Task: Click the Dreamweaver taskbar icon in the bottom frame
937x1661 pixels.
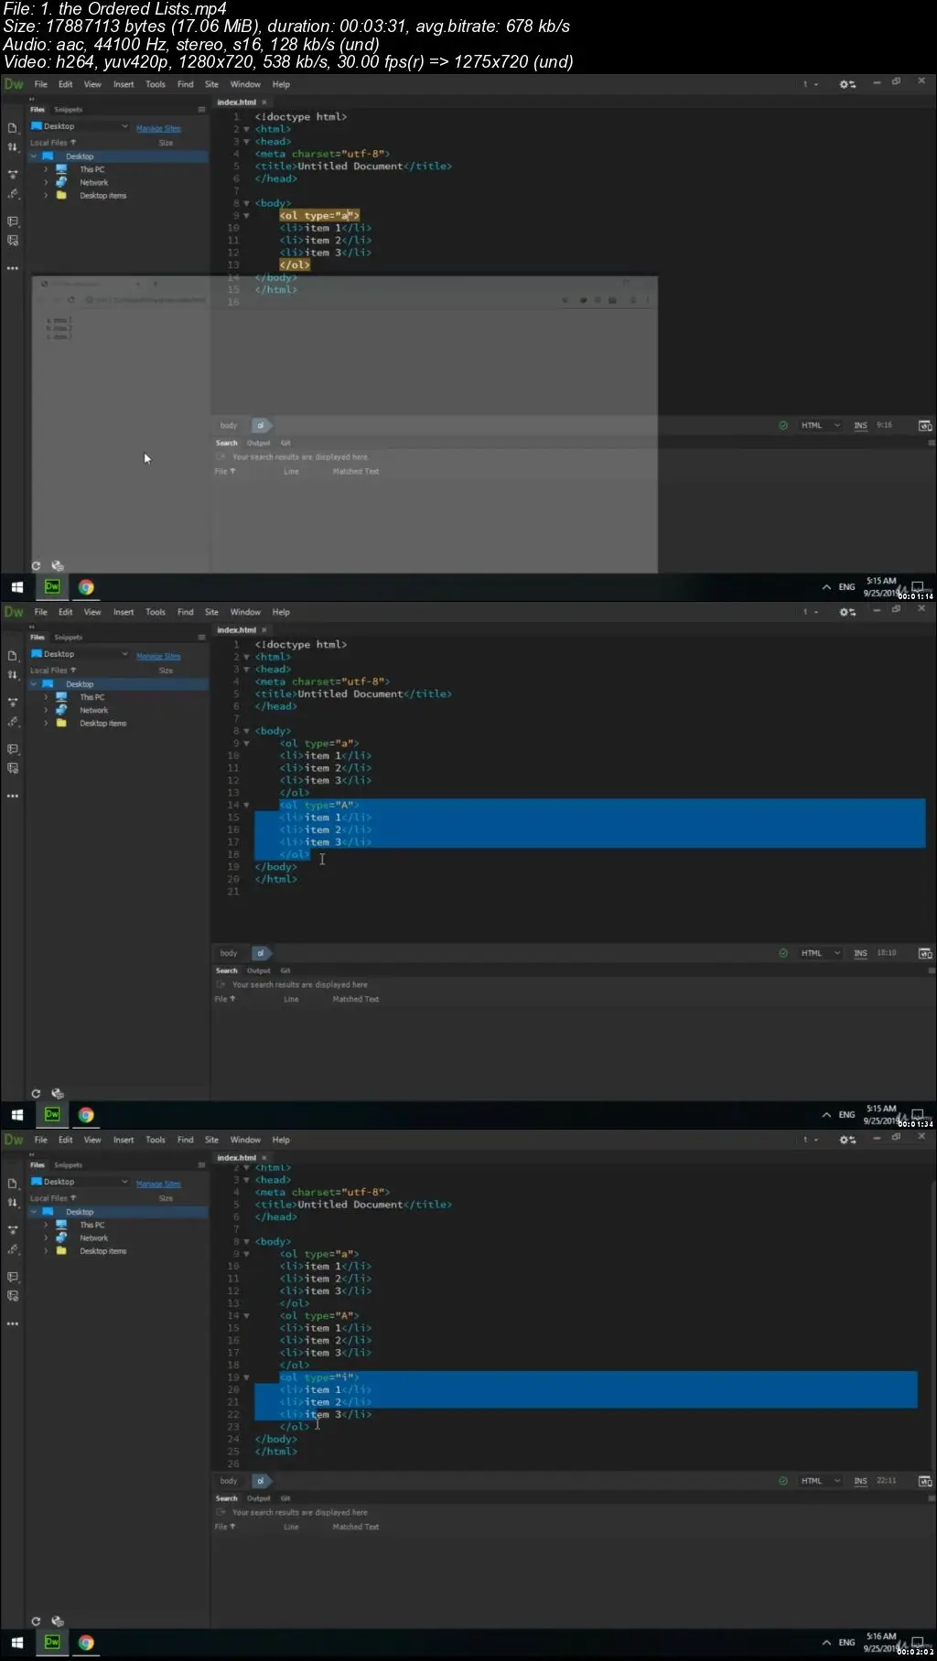Action: click(x=52, y=1643)
